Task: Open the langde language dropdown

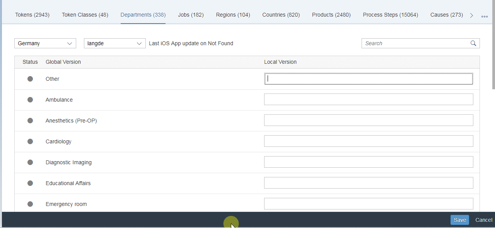Action: tap(114, 43)
